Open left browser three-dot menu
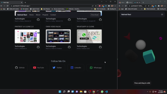This screenshot has height=94, width=167. (115, 6)
